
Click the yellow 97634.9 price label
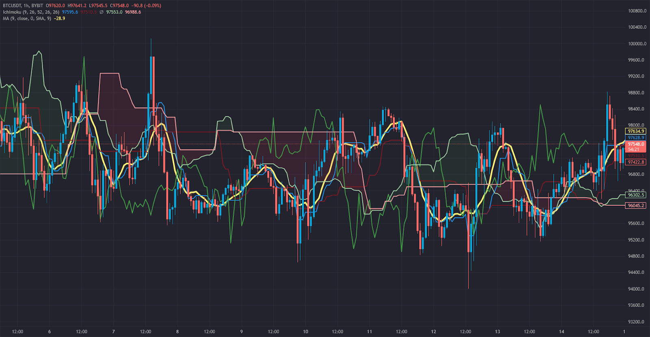coord(636,131)
